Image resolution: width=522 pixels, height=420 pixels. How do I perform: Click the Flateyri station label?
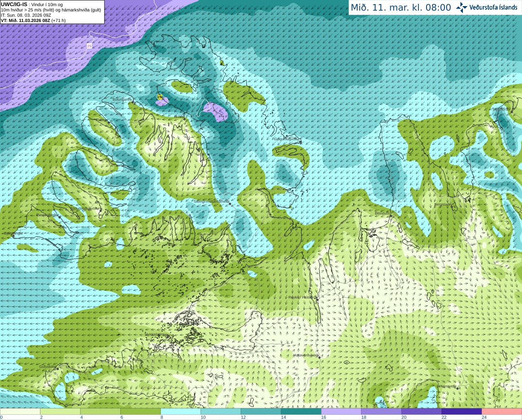click(x=102, y=120)
